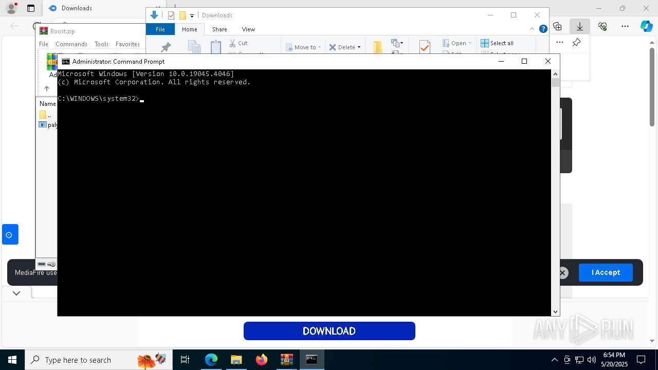Screen dimensions: 658x370
Task: Click the Command Prompt scrollbar up arrow
Action: (555, 74)
